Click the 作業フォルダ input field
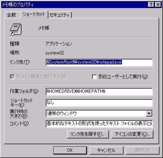This screenshot has height=158, width=163. [x=99, y=92]
